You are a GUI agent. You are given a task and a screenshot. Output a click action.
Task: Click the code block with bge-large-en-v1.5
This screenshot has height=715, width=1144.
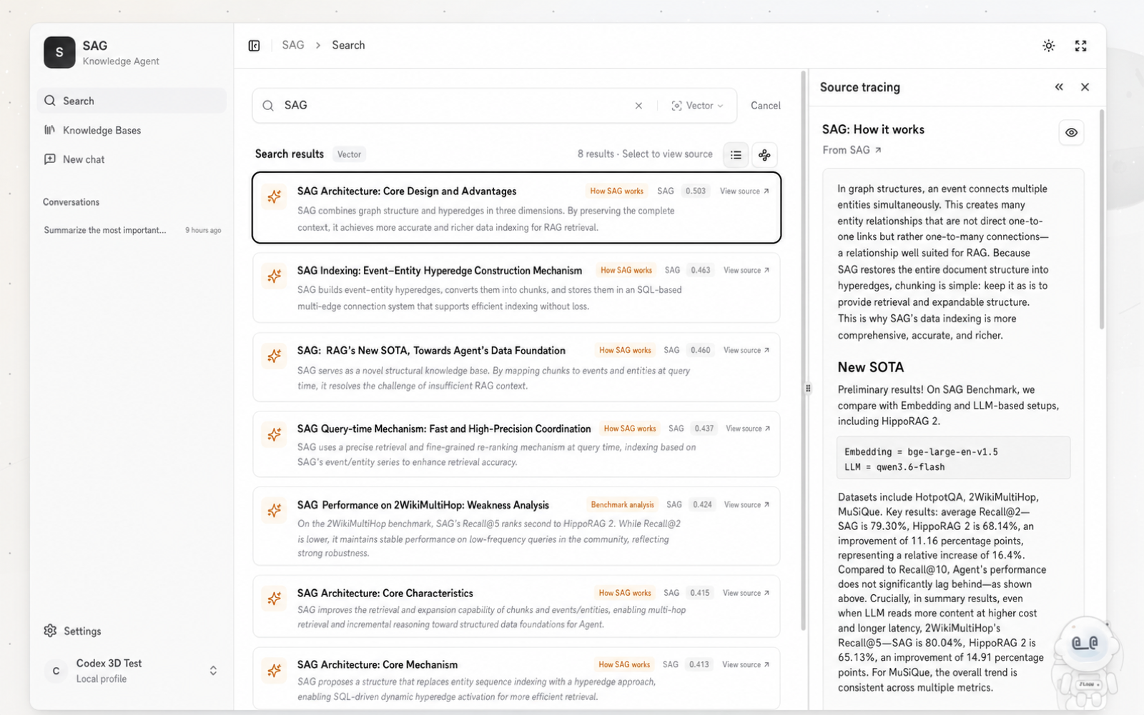coord(953,459)
